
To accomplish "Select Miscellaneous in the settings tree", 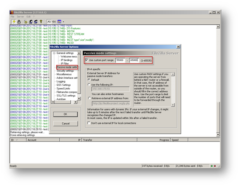I will pos(64,74).
